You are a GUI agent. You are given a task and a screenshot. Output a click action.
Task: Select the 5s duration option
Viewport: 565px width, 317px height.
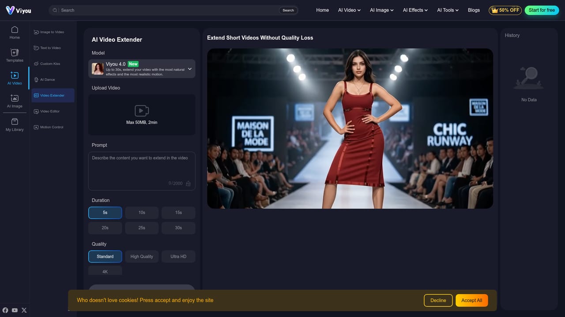tap(105, 212)
